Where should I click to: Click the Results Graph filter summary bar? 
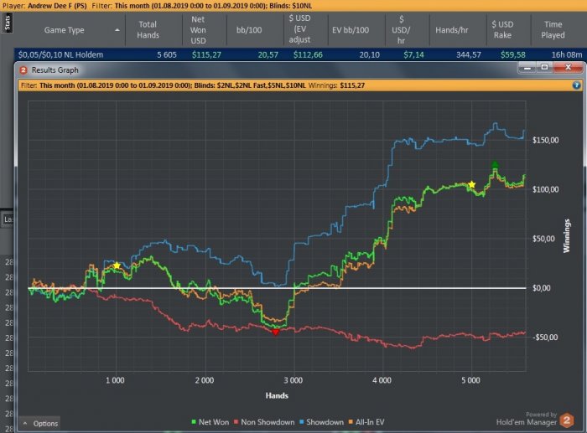[x=300, y=85]
